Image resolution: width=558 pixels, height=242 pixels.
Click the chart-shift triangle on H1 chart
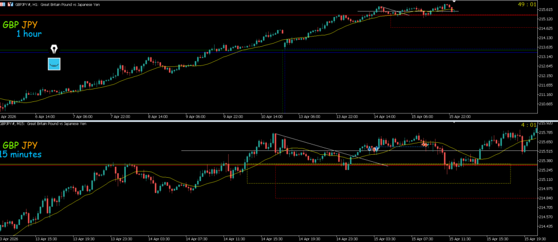455,3
